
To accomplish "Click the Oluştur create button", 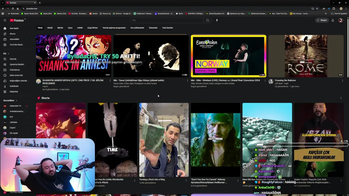I will 322,20.
